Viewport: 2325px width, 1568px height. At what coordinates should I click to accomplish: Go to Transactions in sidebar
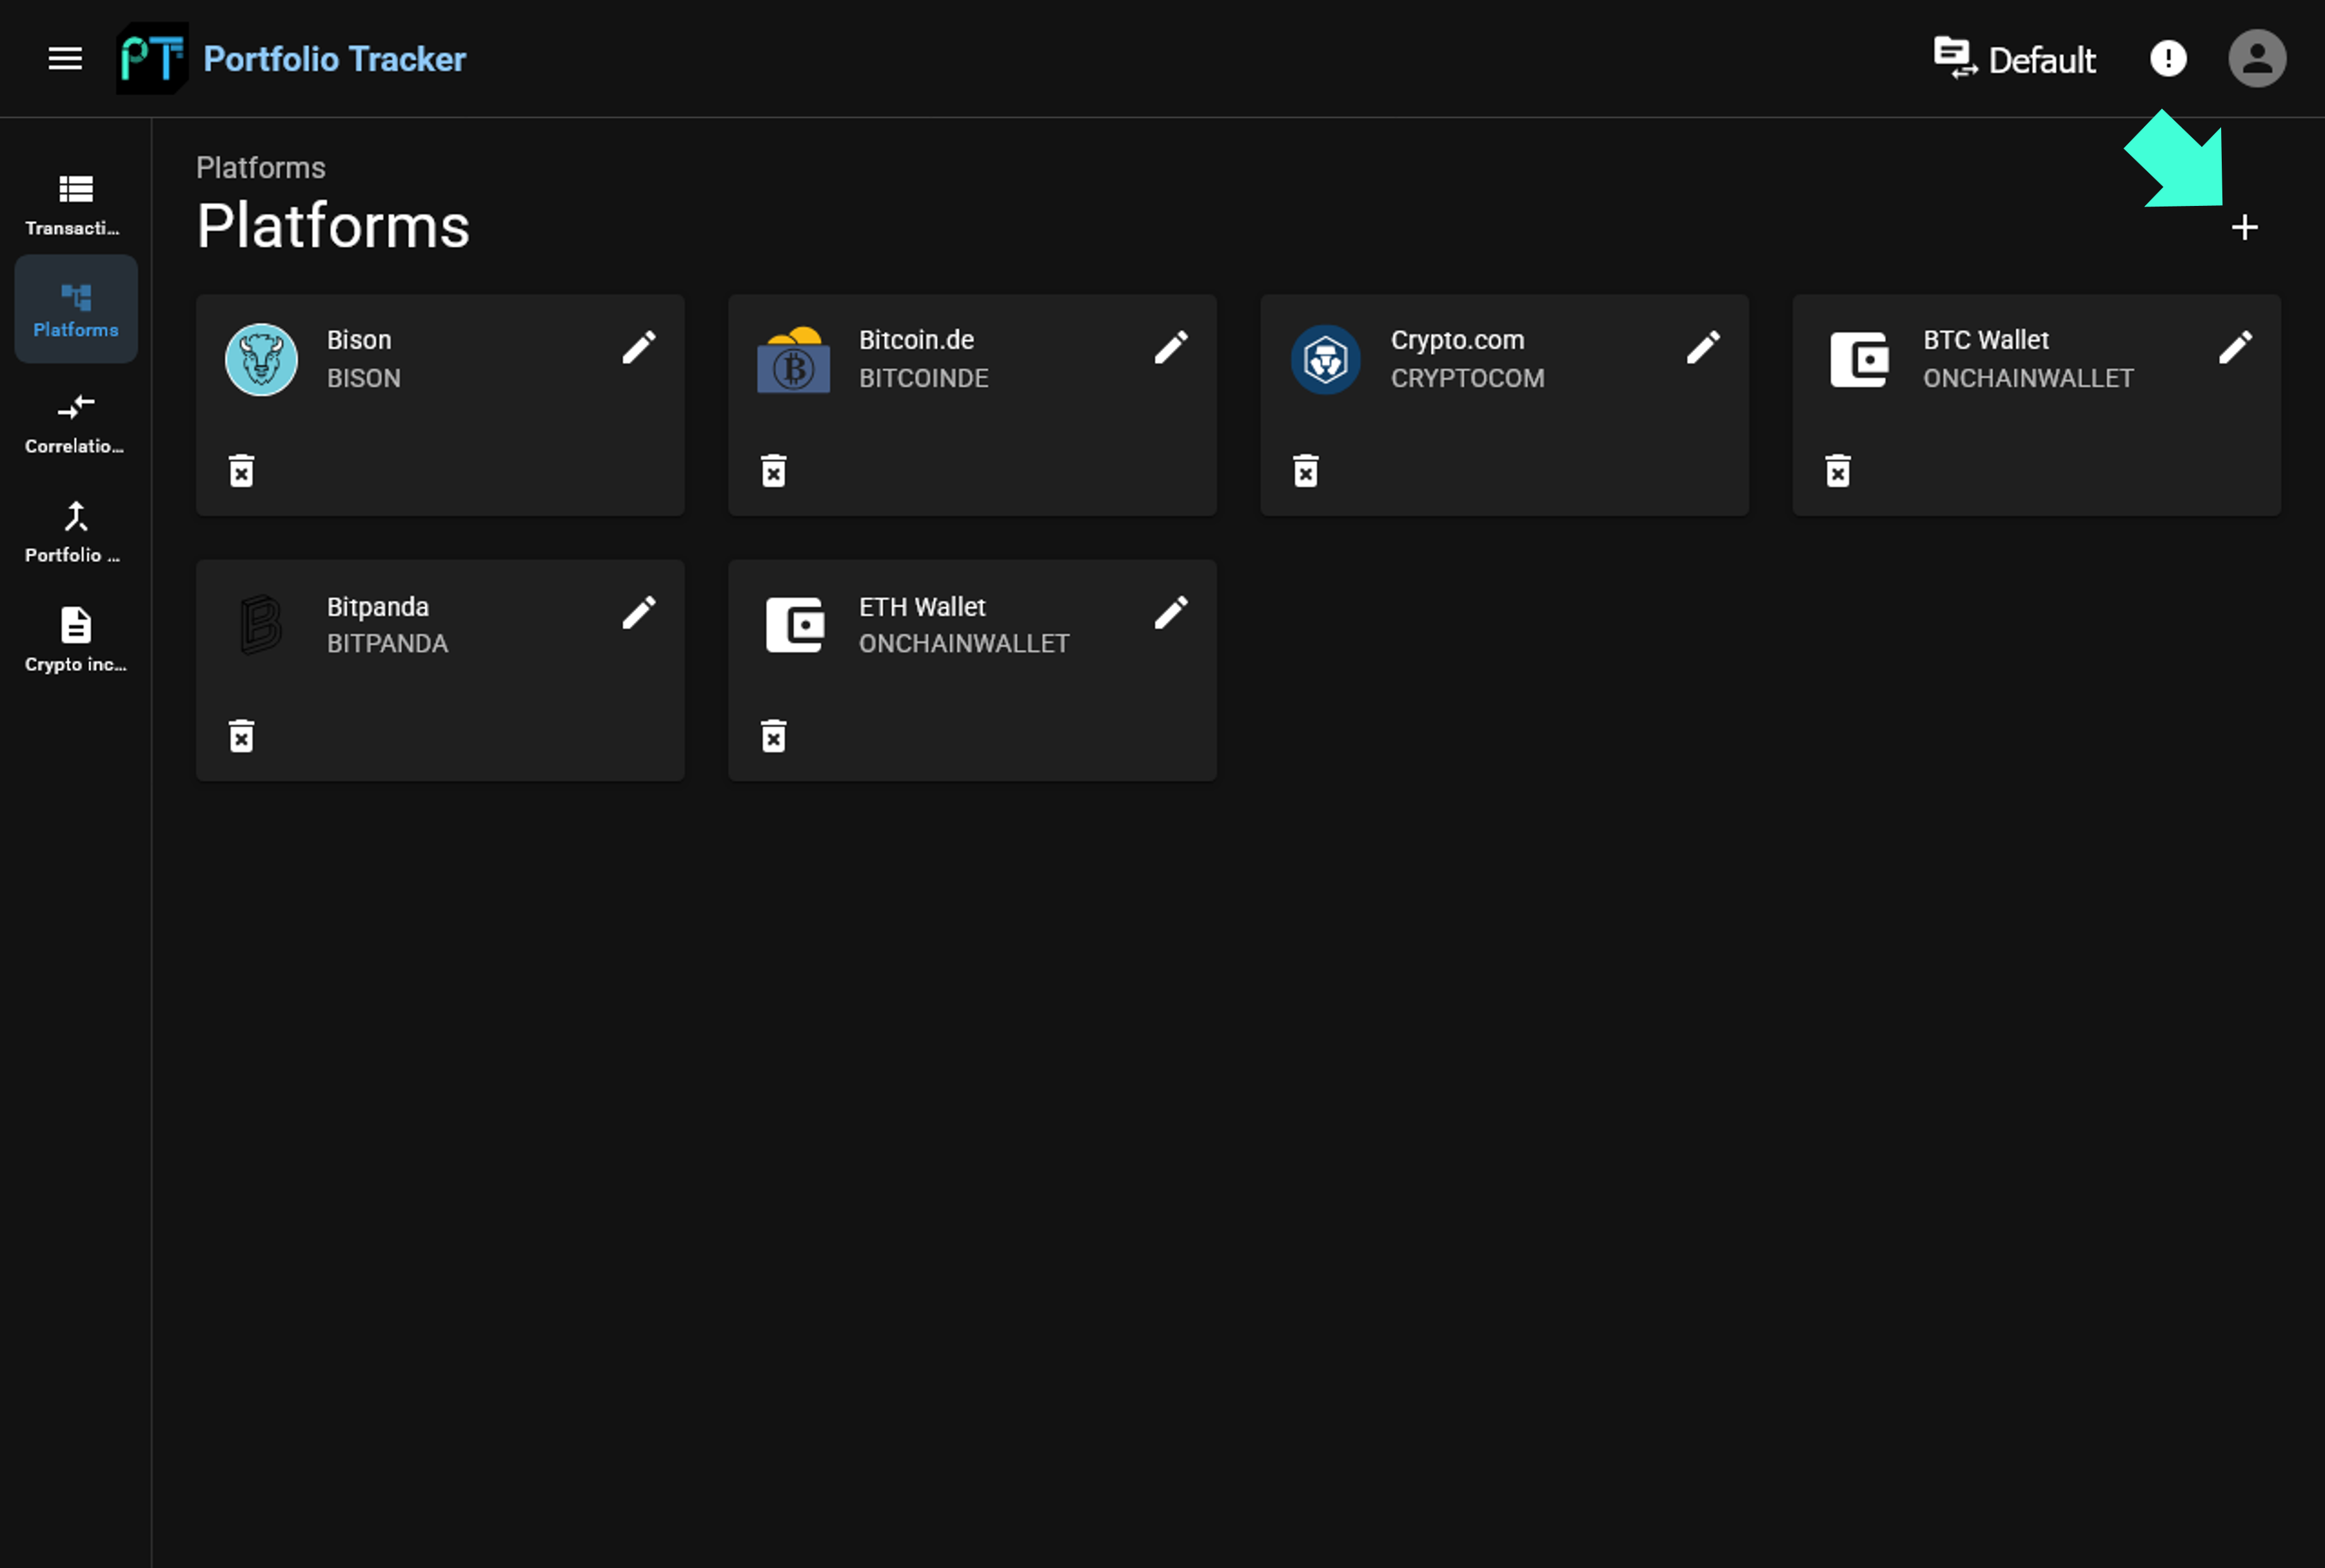pyautogui.click(x=76, y=206)
